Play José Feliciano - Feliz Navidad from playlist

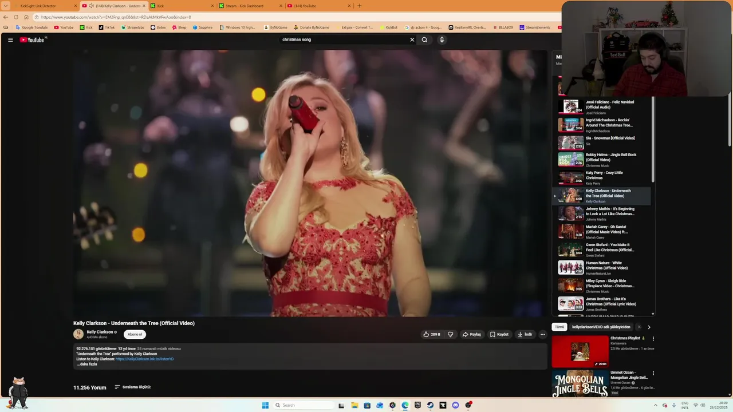601,107
